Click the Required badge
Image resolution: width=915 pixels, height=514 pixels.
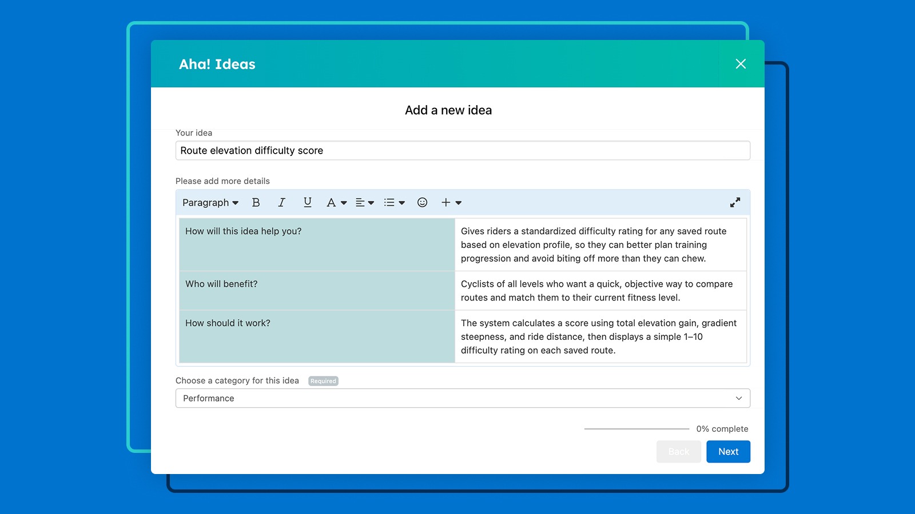click(323, 381)
